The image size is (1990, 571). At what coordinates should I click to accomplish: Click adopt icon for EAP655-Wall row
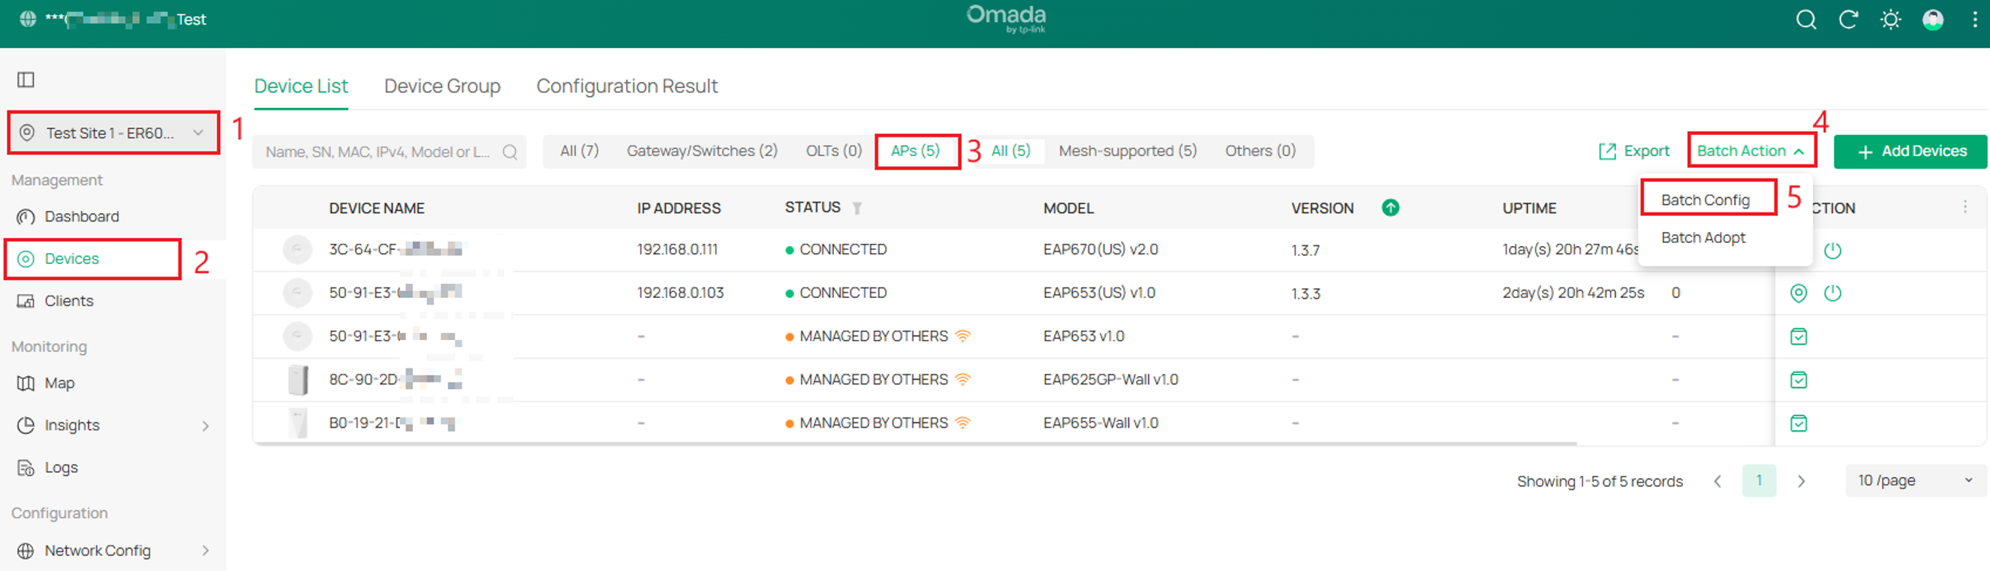(1799, 423)
